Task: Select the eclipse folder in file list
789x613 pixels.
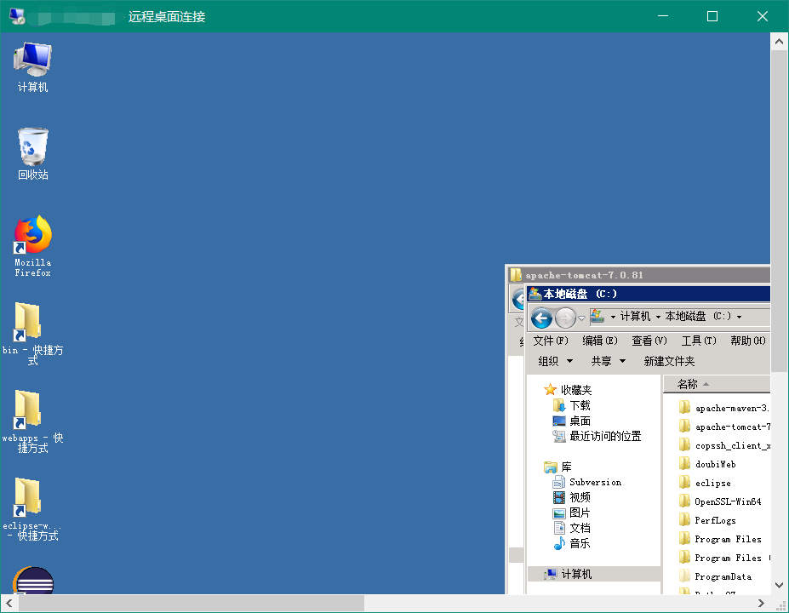Action: coord(712,483)
